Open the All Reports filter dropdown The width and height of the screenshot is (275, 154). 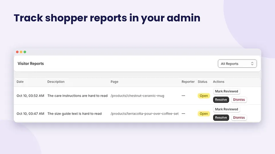click(237, 64)
